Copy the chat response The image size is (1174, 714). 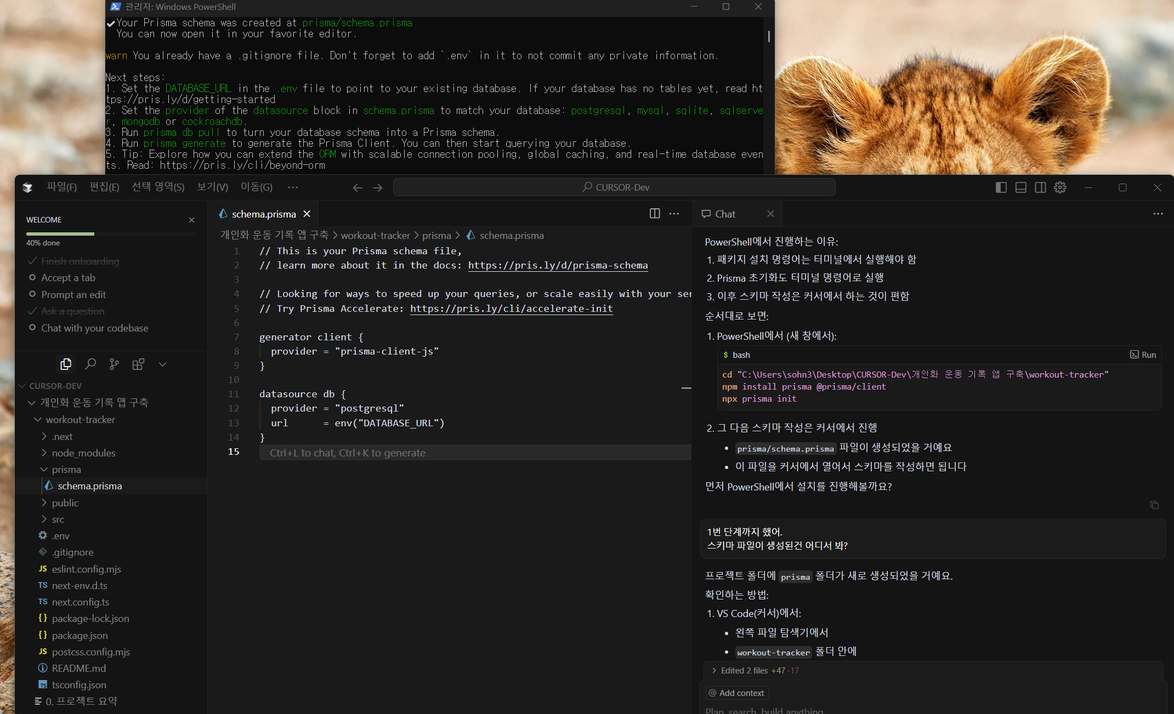point(1154,505)
